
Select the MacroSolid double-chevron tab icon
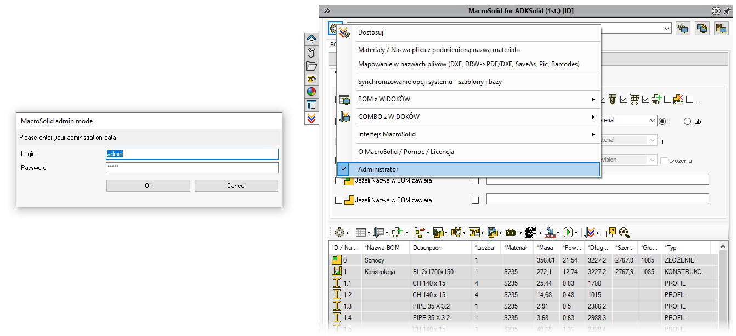pos(312,118)
